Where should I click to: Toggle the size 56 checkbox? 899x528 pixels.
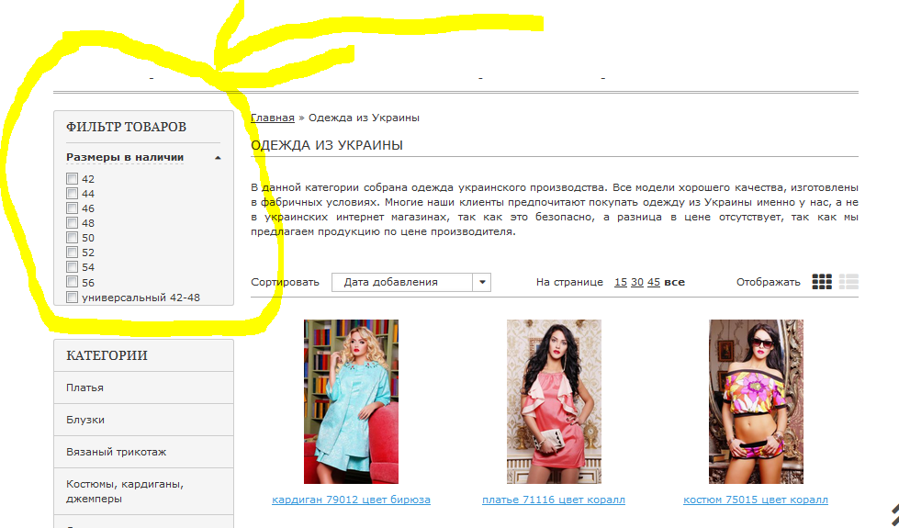click(72, 283)
